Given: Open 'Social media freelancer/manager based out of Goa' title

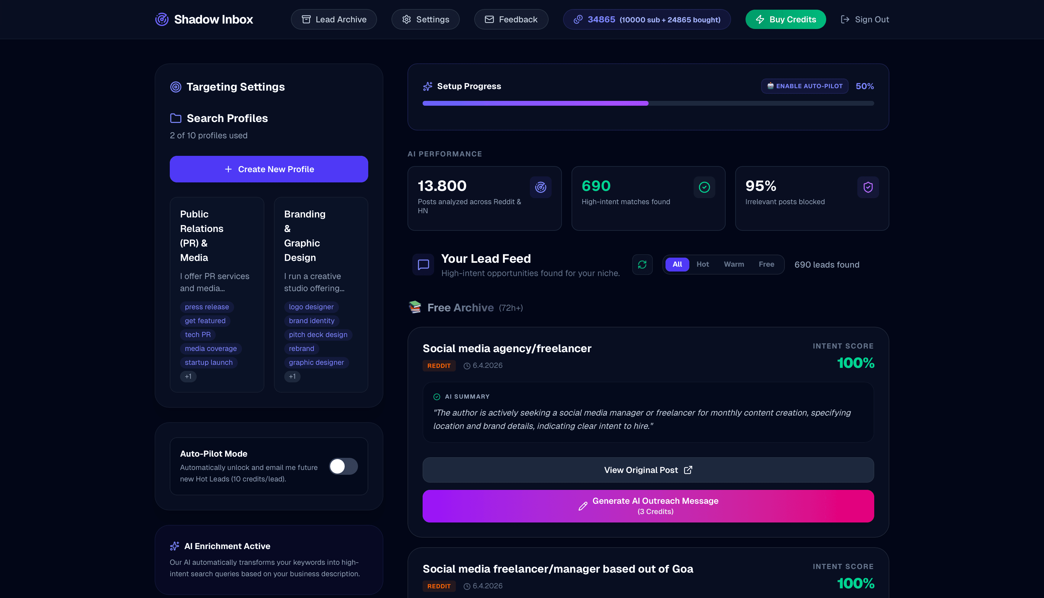Looking at the screenshot, I should 558,569.
